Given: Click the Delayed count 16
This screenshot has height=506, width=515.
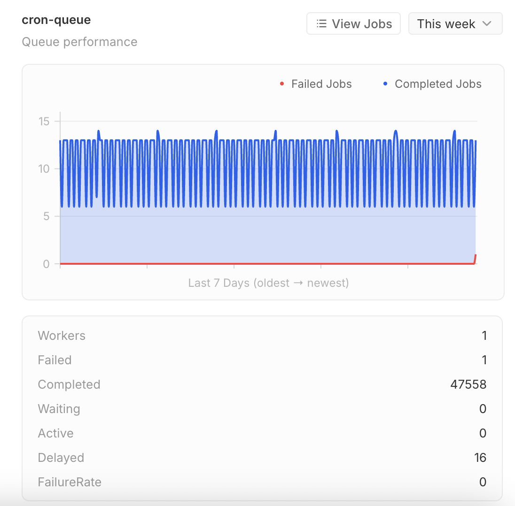Looking at the screenshot, I should (480, 458).
